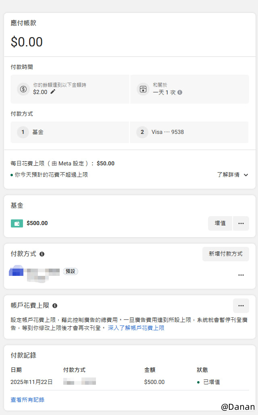Open the 深入了解帳戶花費上限 link
Screen dimensions: 258x415
(136, 328)
